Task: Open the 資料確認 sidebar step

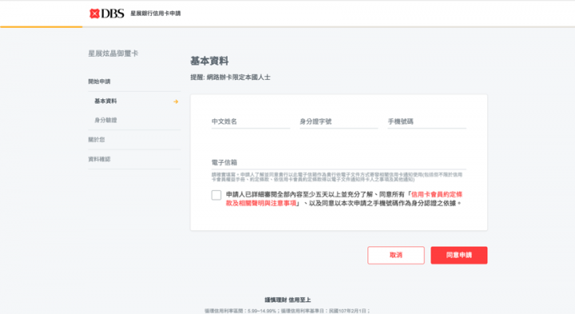Action: pos(99,159)
